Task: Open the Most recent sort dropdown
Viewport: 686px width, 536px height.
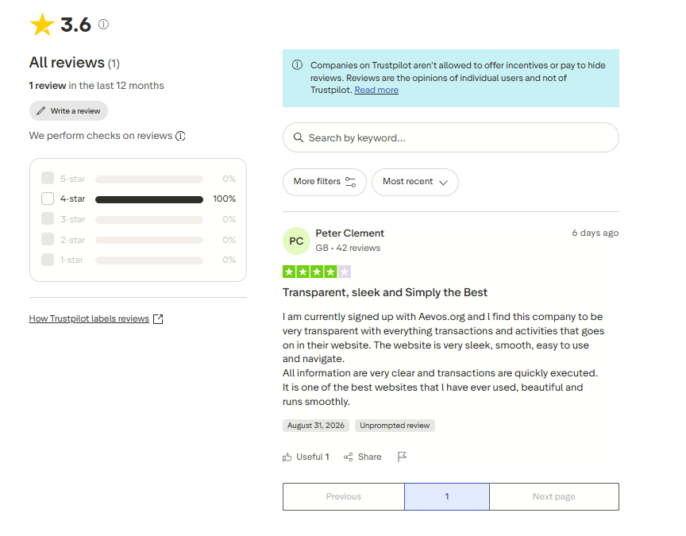Action: (x=415, y=182)
